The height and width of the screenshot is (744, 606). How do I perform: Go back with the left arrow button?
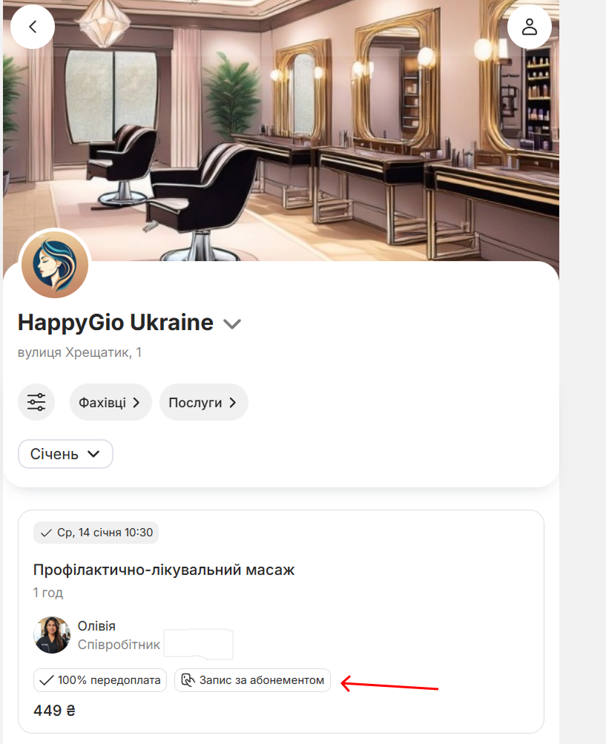[x=33, y=27]
